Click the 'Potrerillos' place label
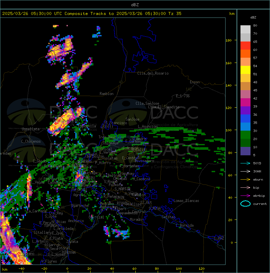 coord(54,179)
